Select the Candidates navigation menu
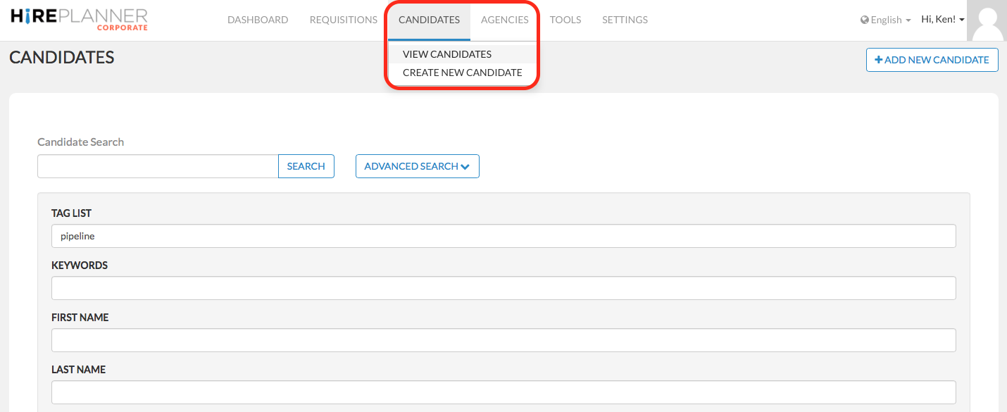Screen dimensions: 1007x412 point(429,20)
